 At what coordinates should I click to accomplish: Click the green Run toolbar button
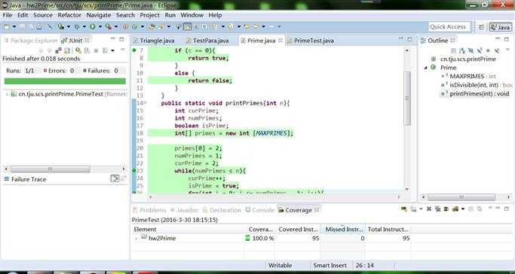click(x=92, y=26)
